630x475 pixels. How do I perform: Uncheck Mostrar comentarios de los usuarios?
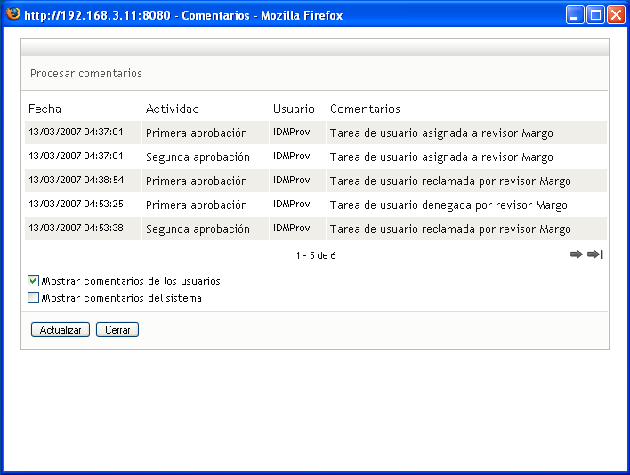[33, 280]
